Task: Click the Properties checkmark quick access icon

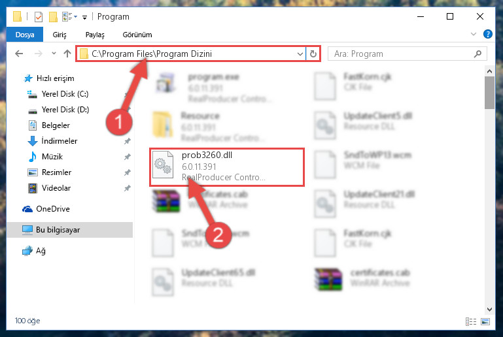Action: 39,17
